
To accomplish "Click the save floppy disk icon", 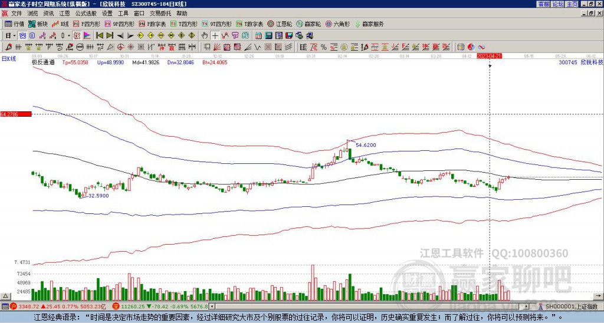I will 288,36.
